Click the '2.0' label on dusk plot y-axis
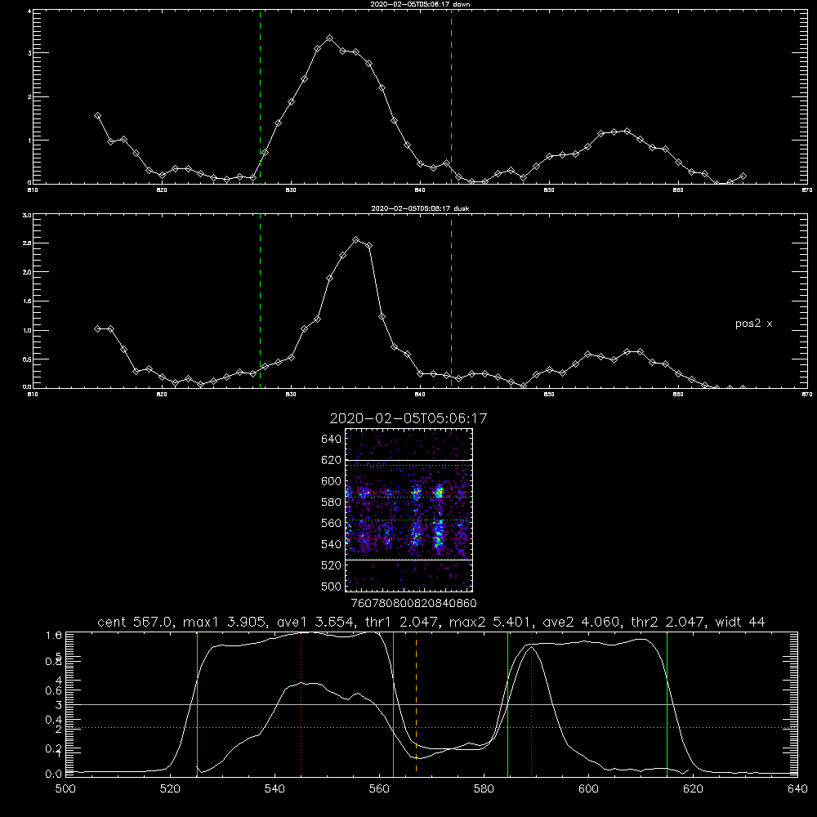 click(28, 272)
